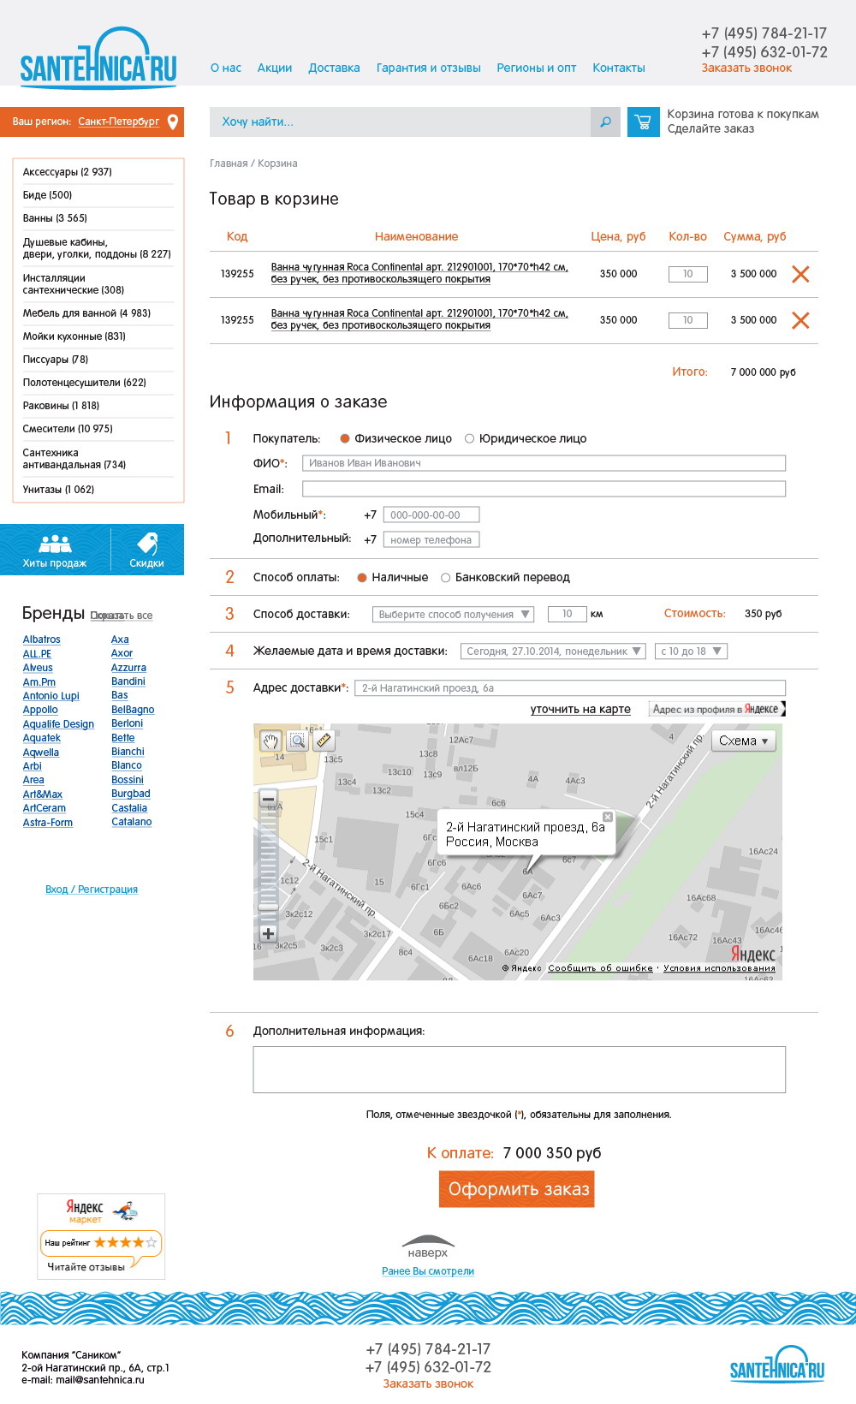Open the Схема map type dropdown

744,741
